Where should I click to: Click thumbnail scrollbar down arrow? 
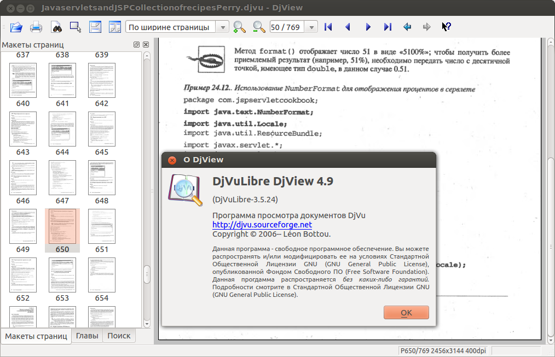147,324
